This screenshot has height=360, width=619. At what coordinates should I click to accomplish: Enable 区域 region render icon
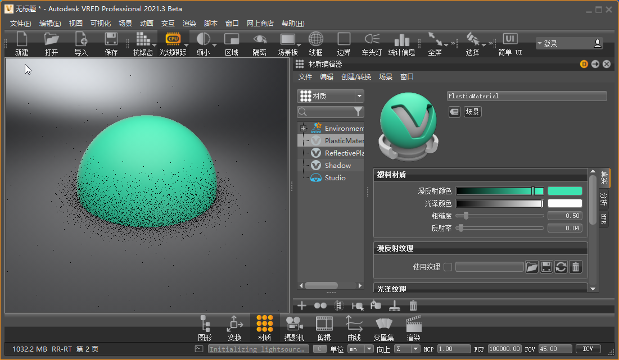(231, 43)
